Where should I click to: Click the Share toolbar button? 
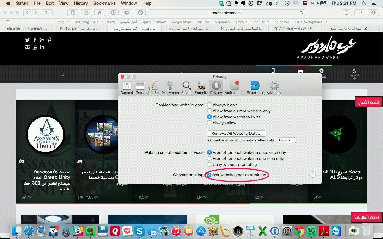pos(346,13)
